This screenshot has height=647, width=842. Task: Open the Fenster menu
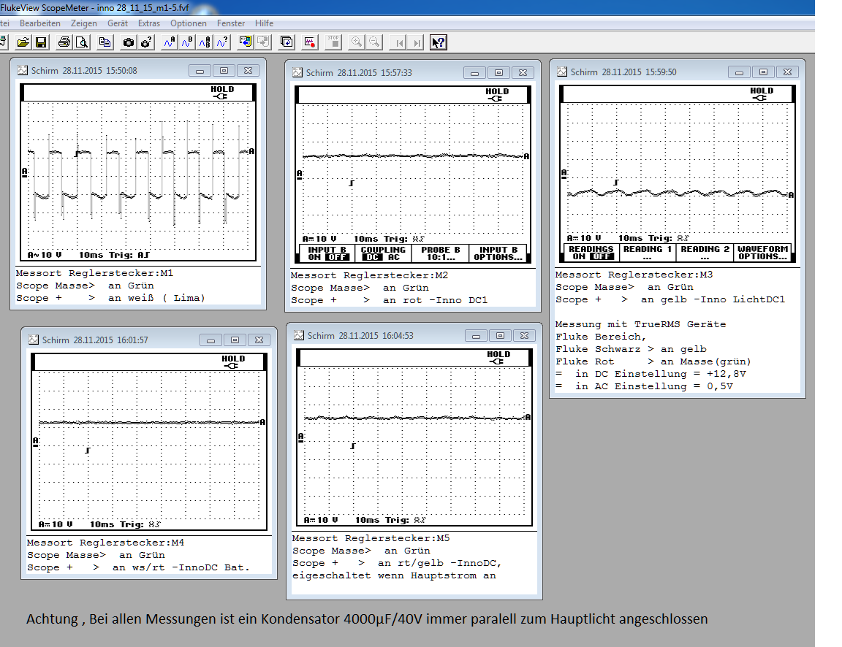click(x=232, y=23)
